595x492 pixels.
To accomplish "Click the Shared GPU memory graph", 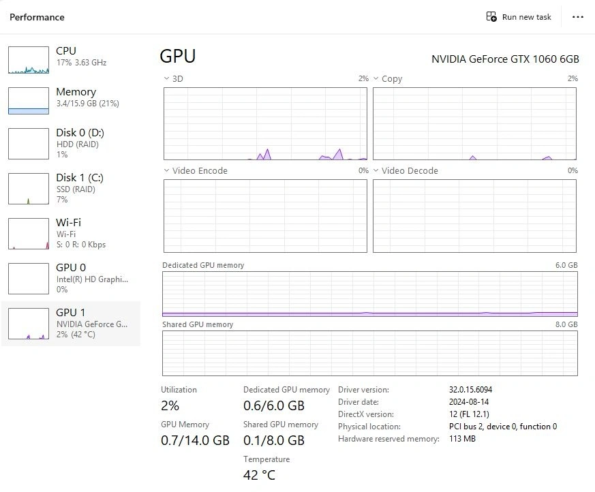I will 369,353.
